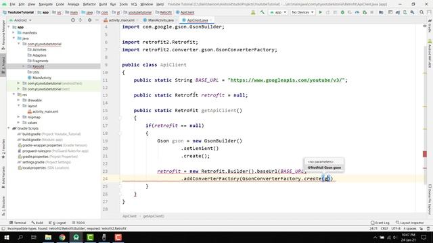Open the No Devices dropdown
The image size is (433, 243).
pyautogui.click(x=302, y=12)
